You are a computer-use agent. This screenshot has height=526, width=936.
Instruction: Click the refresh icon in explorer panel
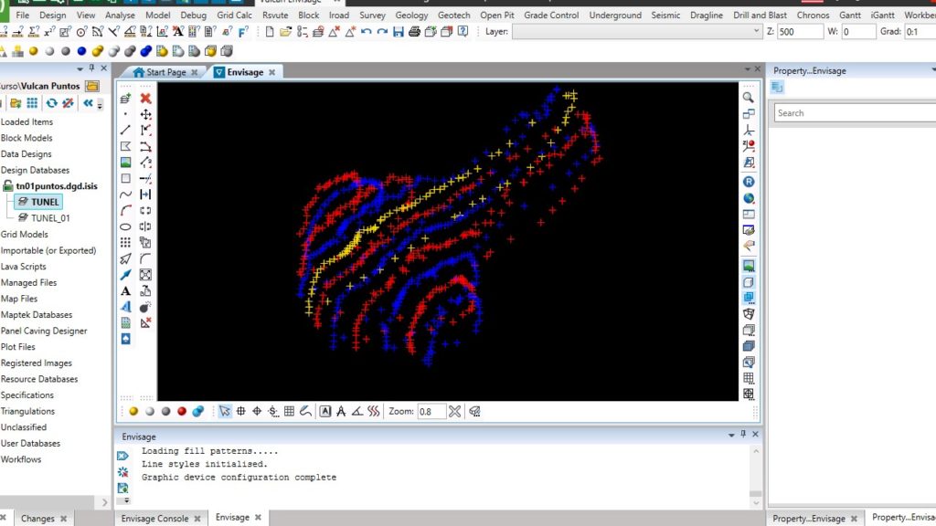tap(52, 103)
